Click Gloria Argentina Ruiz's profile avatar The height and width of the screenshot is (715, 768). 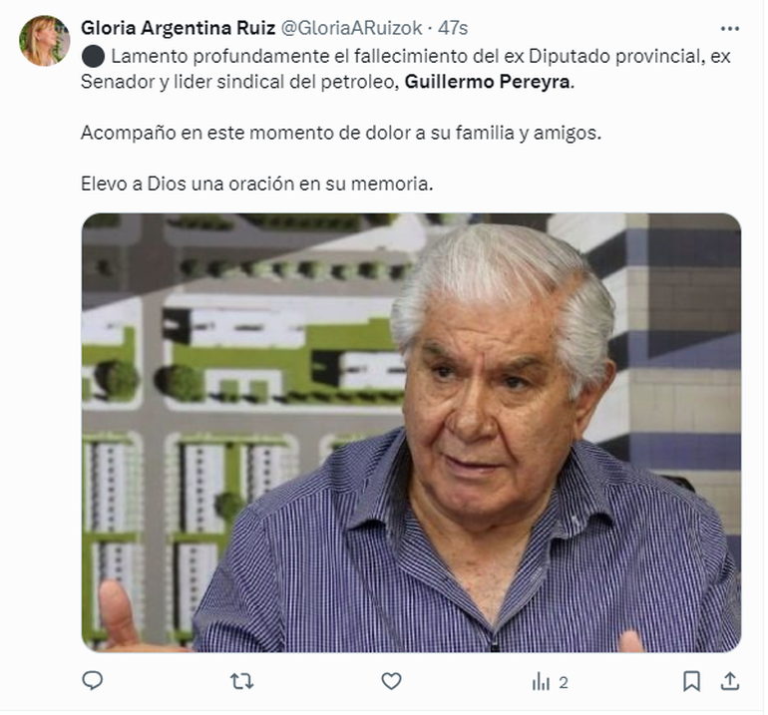point(44,41)
